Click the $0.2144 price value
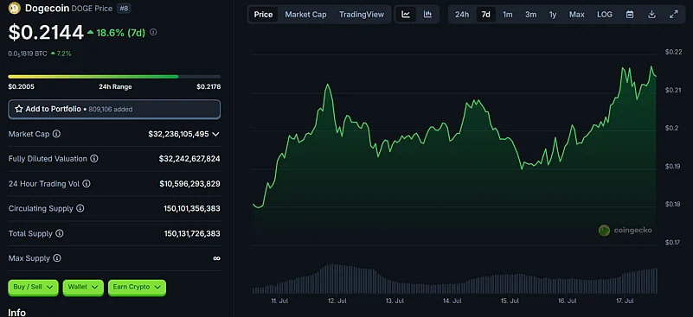 [46, 33]
